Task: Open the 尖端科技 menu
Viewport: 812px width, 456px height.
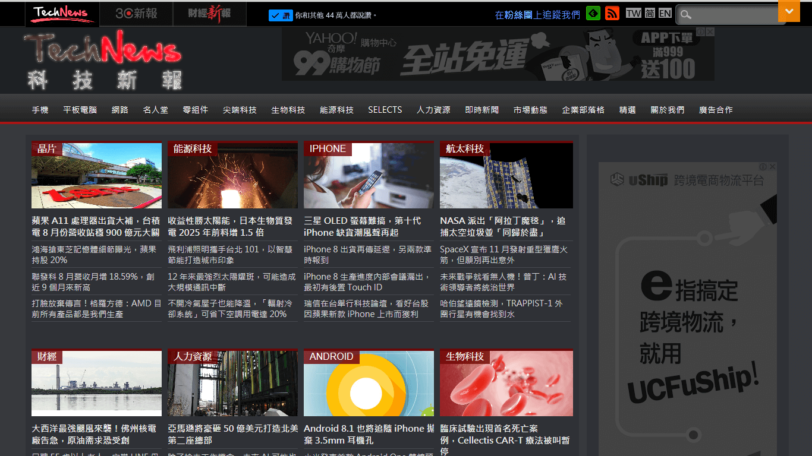Action: click(x=240, y=110)
